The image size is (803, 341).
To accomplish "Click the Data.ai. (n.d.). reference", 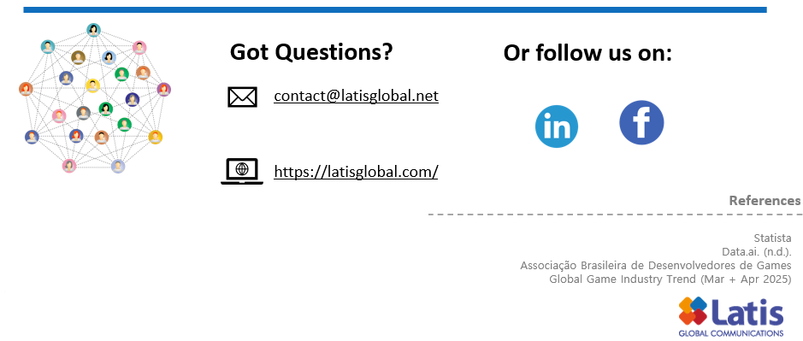I will [757, 252].
